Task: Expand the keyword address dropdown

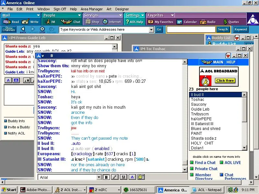Action: point(152,30)
